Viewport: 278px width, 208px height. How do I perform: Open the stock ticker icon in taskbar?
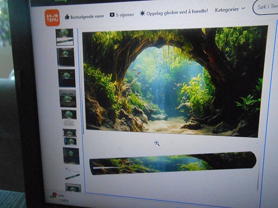pyautogui.click(x=54, y=195)
